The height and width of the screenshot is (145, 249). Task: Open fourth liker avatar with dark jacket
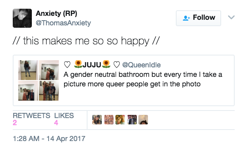132,120
